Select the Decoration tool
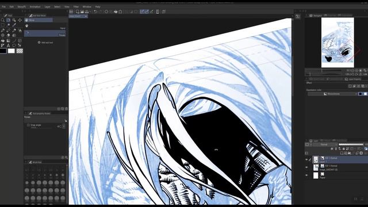Viewport: 368px width, 207px height. tap(2, 35)
